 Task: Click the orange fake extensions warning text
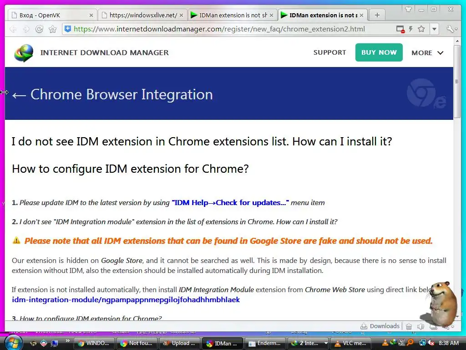pyautogui.click(x=228, y=241)
